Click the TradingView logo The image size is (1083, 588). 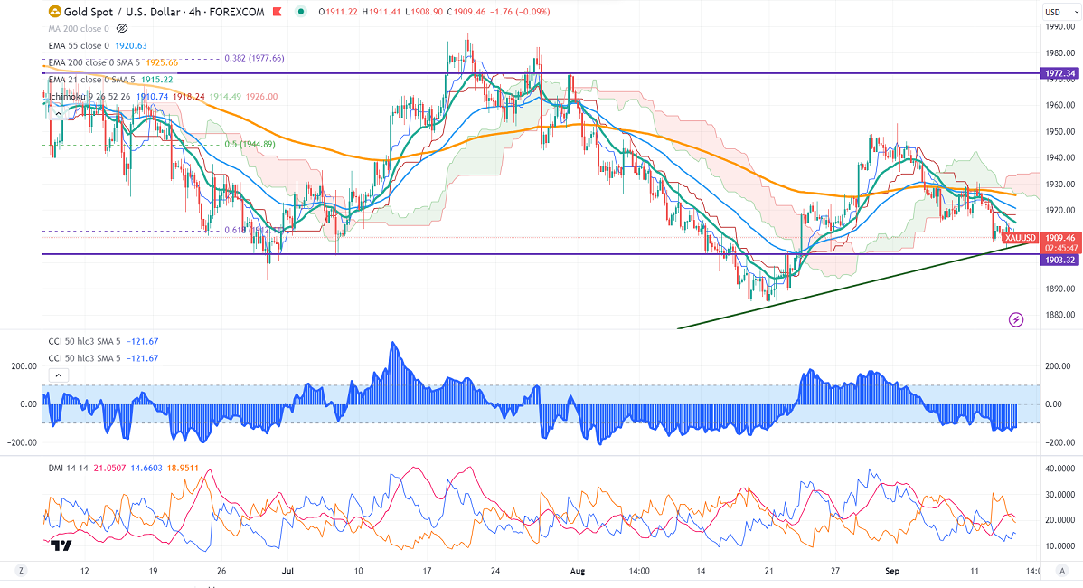[x=61, y=545]
